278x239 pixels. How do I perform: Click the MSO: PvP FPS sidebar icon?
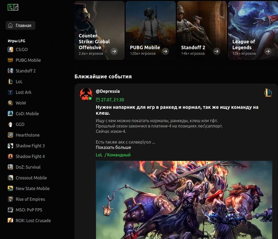coord(10,210)
